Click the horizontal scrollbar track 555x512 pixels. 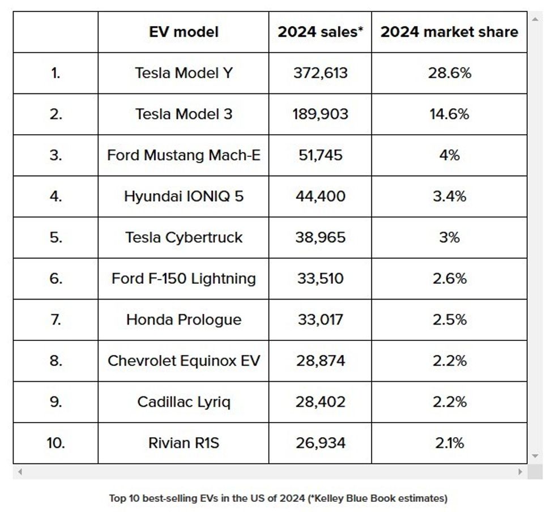270,471
